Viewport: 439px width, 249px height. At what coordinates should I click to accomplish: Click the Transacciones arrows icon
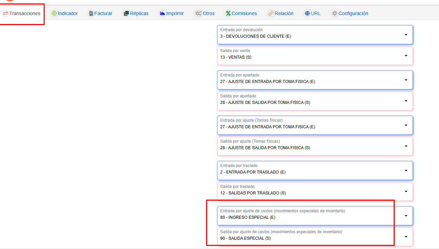pos(5,13)
